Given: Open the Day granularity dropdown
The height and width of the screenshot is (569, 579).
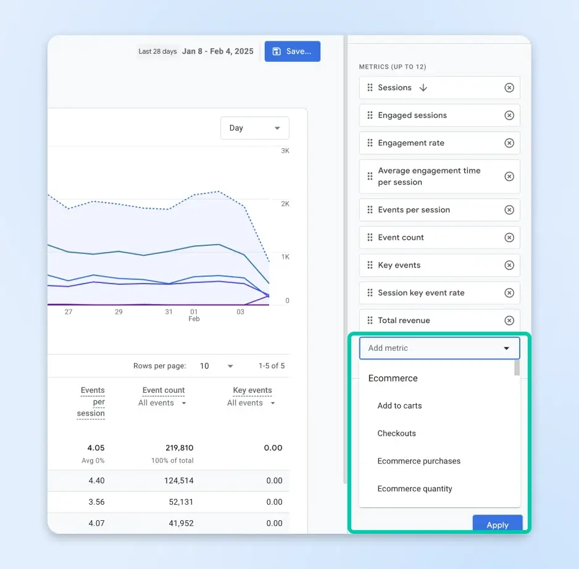Looking at the screenshot, I should click(x=254, y=128).
